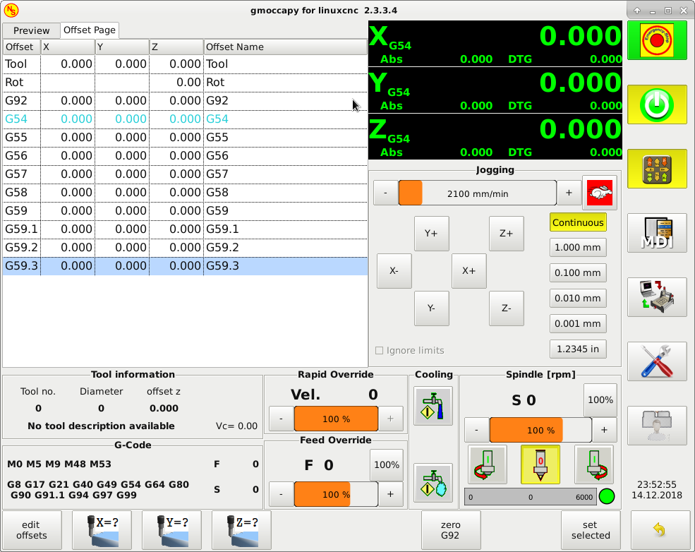Click Feed Override 100 % slider
The height and width of the screenshot is (552, 695).
(336, 494)
